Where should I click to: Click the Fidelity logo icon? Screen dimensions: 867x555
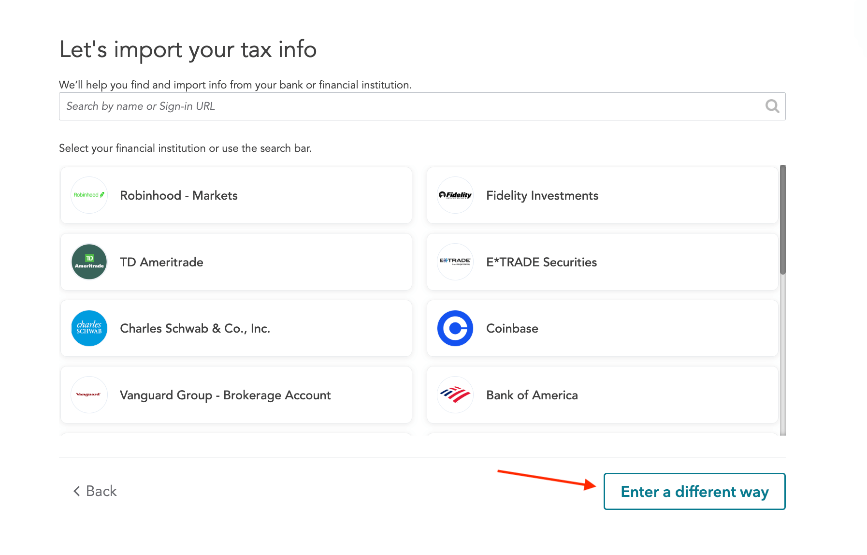tap(455, 195)
